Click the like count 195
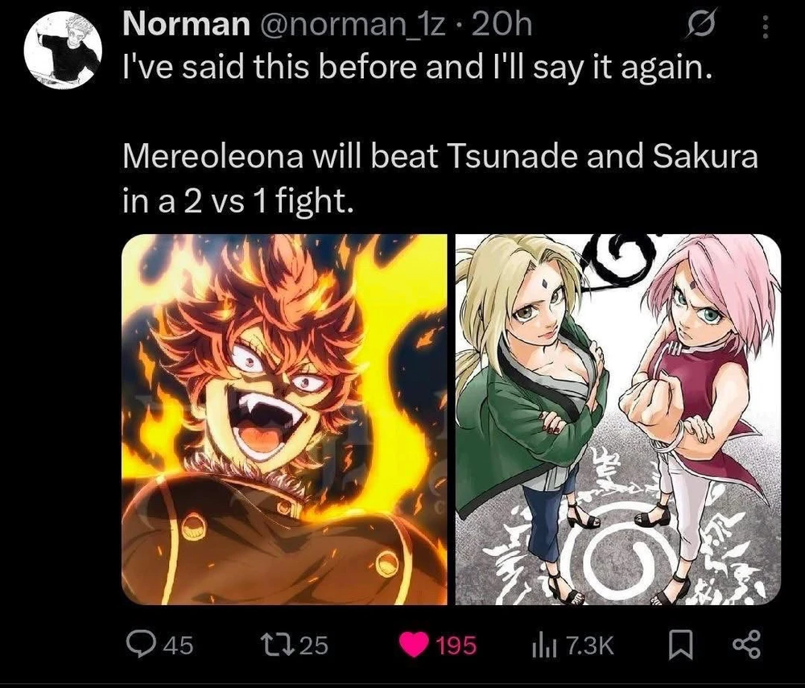 (x=456, y=645)
